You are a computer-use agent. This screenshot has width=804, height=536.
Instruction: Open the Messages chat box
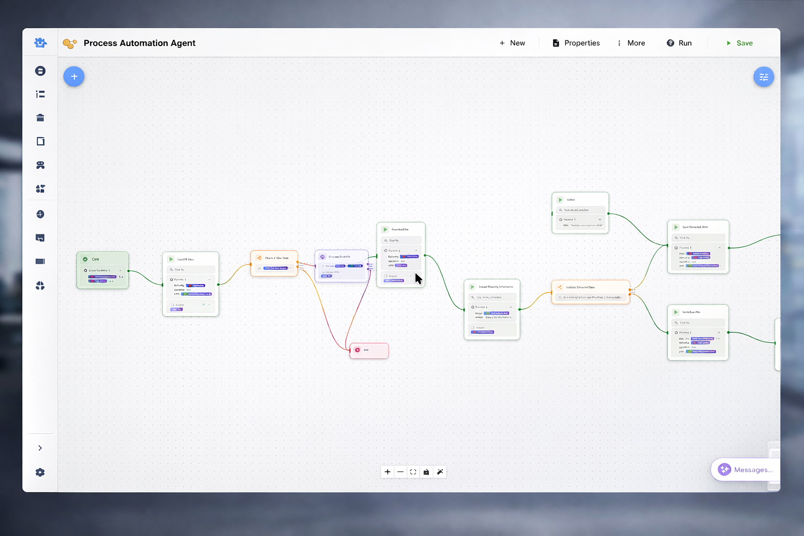coord(745,470)
